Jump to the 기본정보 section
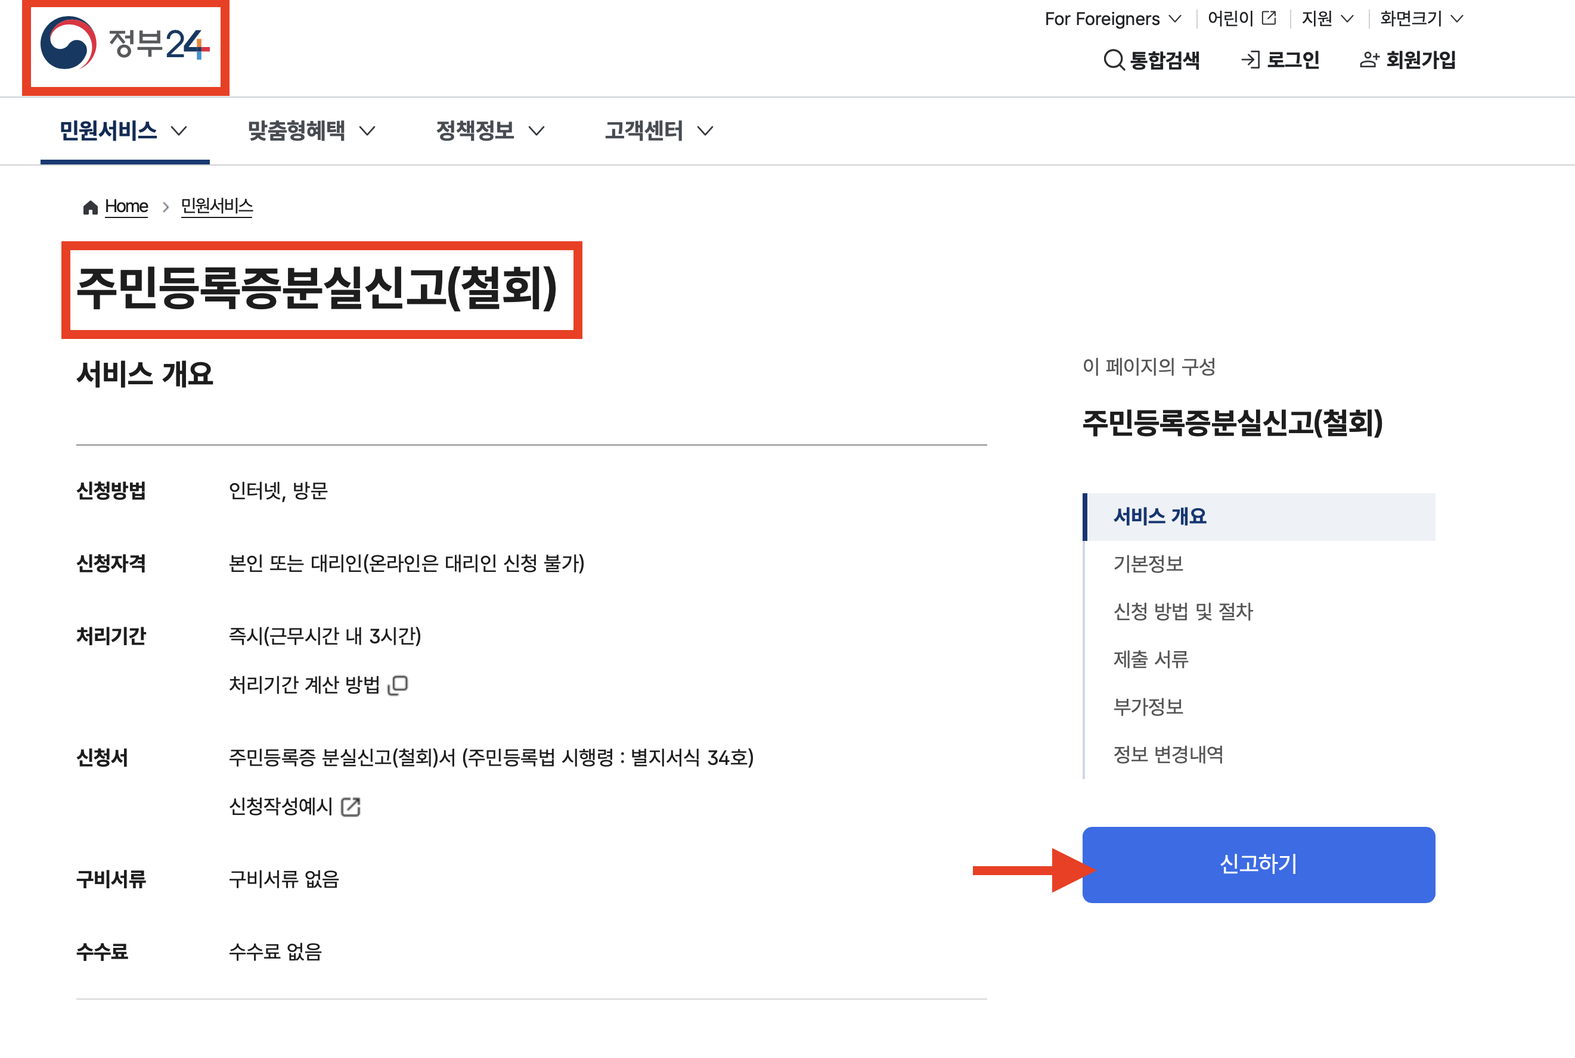The height and width of the screenshot is (1058, 1575). pyautogui.click(x=1148, y=564)
